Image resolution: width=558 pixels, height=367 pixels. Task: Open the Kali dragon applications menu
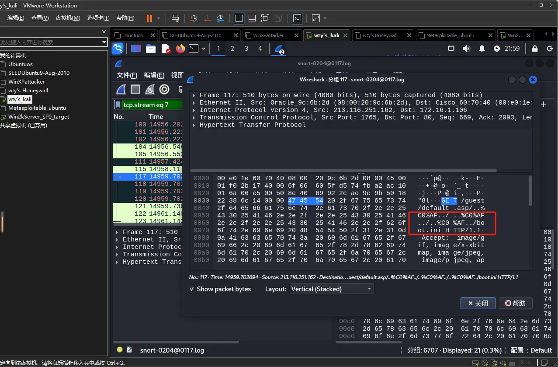click(118, 49)
